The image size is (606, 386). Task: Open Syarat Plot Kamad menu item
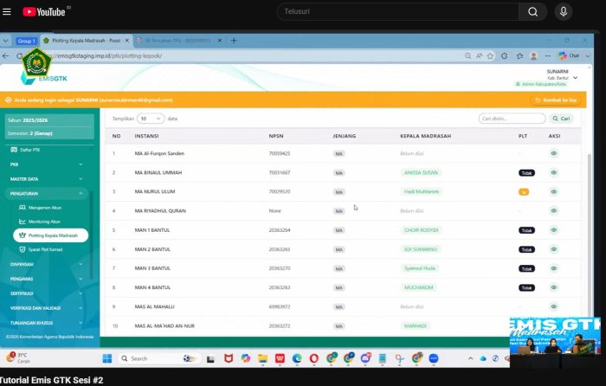point(41,249)
